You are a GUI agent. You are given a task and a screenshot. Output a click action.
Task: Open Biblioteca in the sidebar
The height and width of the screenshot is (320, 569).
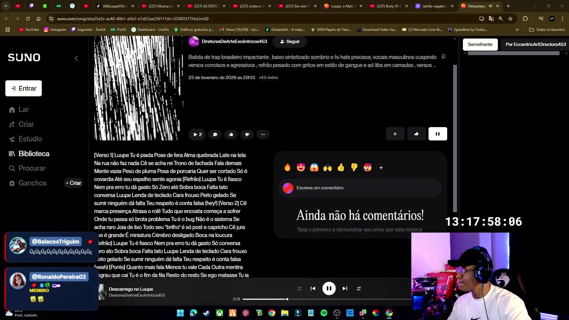click(x=29, y=154)
